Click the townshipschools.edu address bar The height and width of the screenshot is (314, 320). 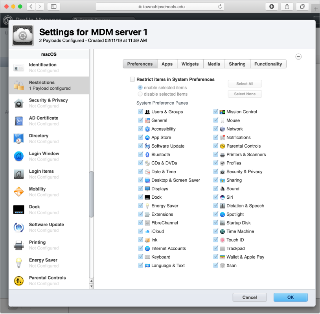click(x=160, y=7)
